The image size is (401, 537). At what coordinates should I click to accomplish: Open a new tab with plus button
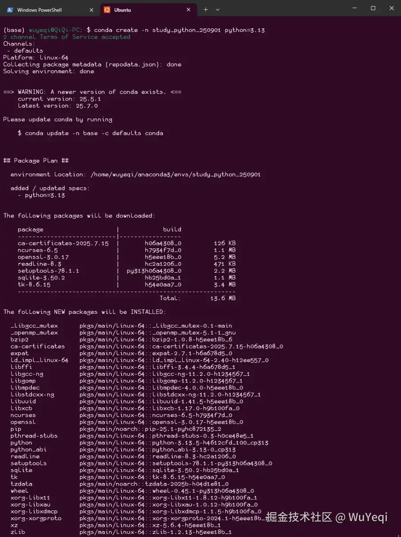[206, 9]
